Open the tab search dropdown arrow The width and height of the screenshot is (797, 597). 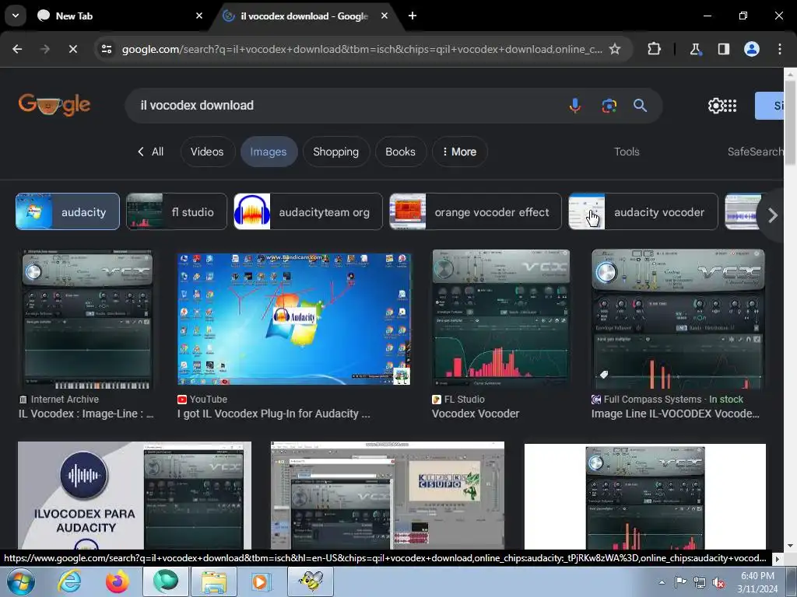pyautogui.click(x=16, y=16)
